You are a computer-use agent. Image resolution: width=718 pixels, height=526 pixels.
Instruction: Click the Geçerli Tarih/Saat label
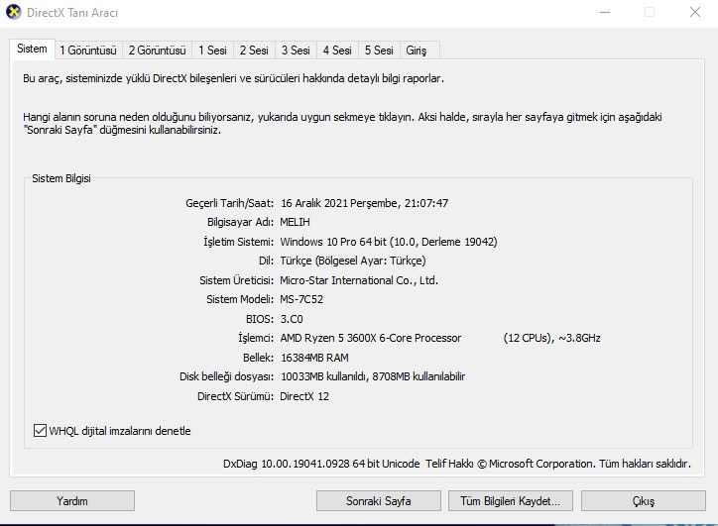pyautogui.click(x=229, y=203)
